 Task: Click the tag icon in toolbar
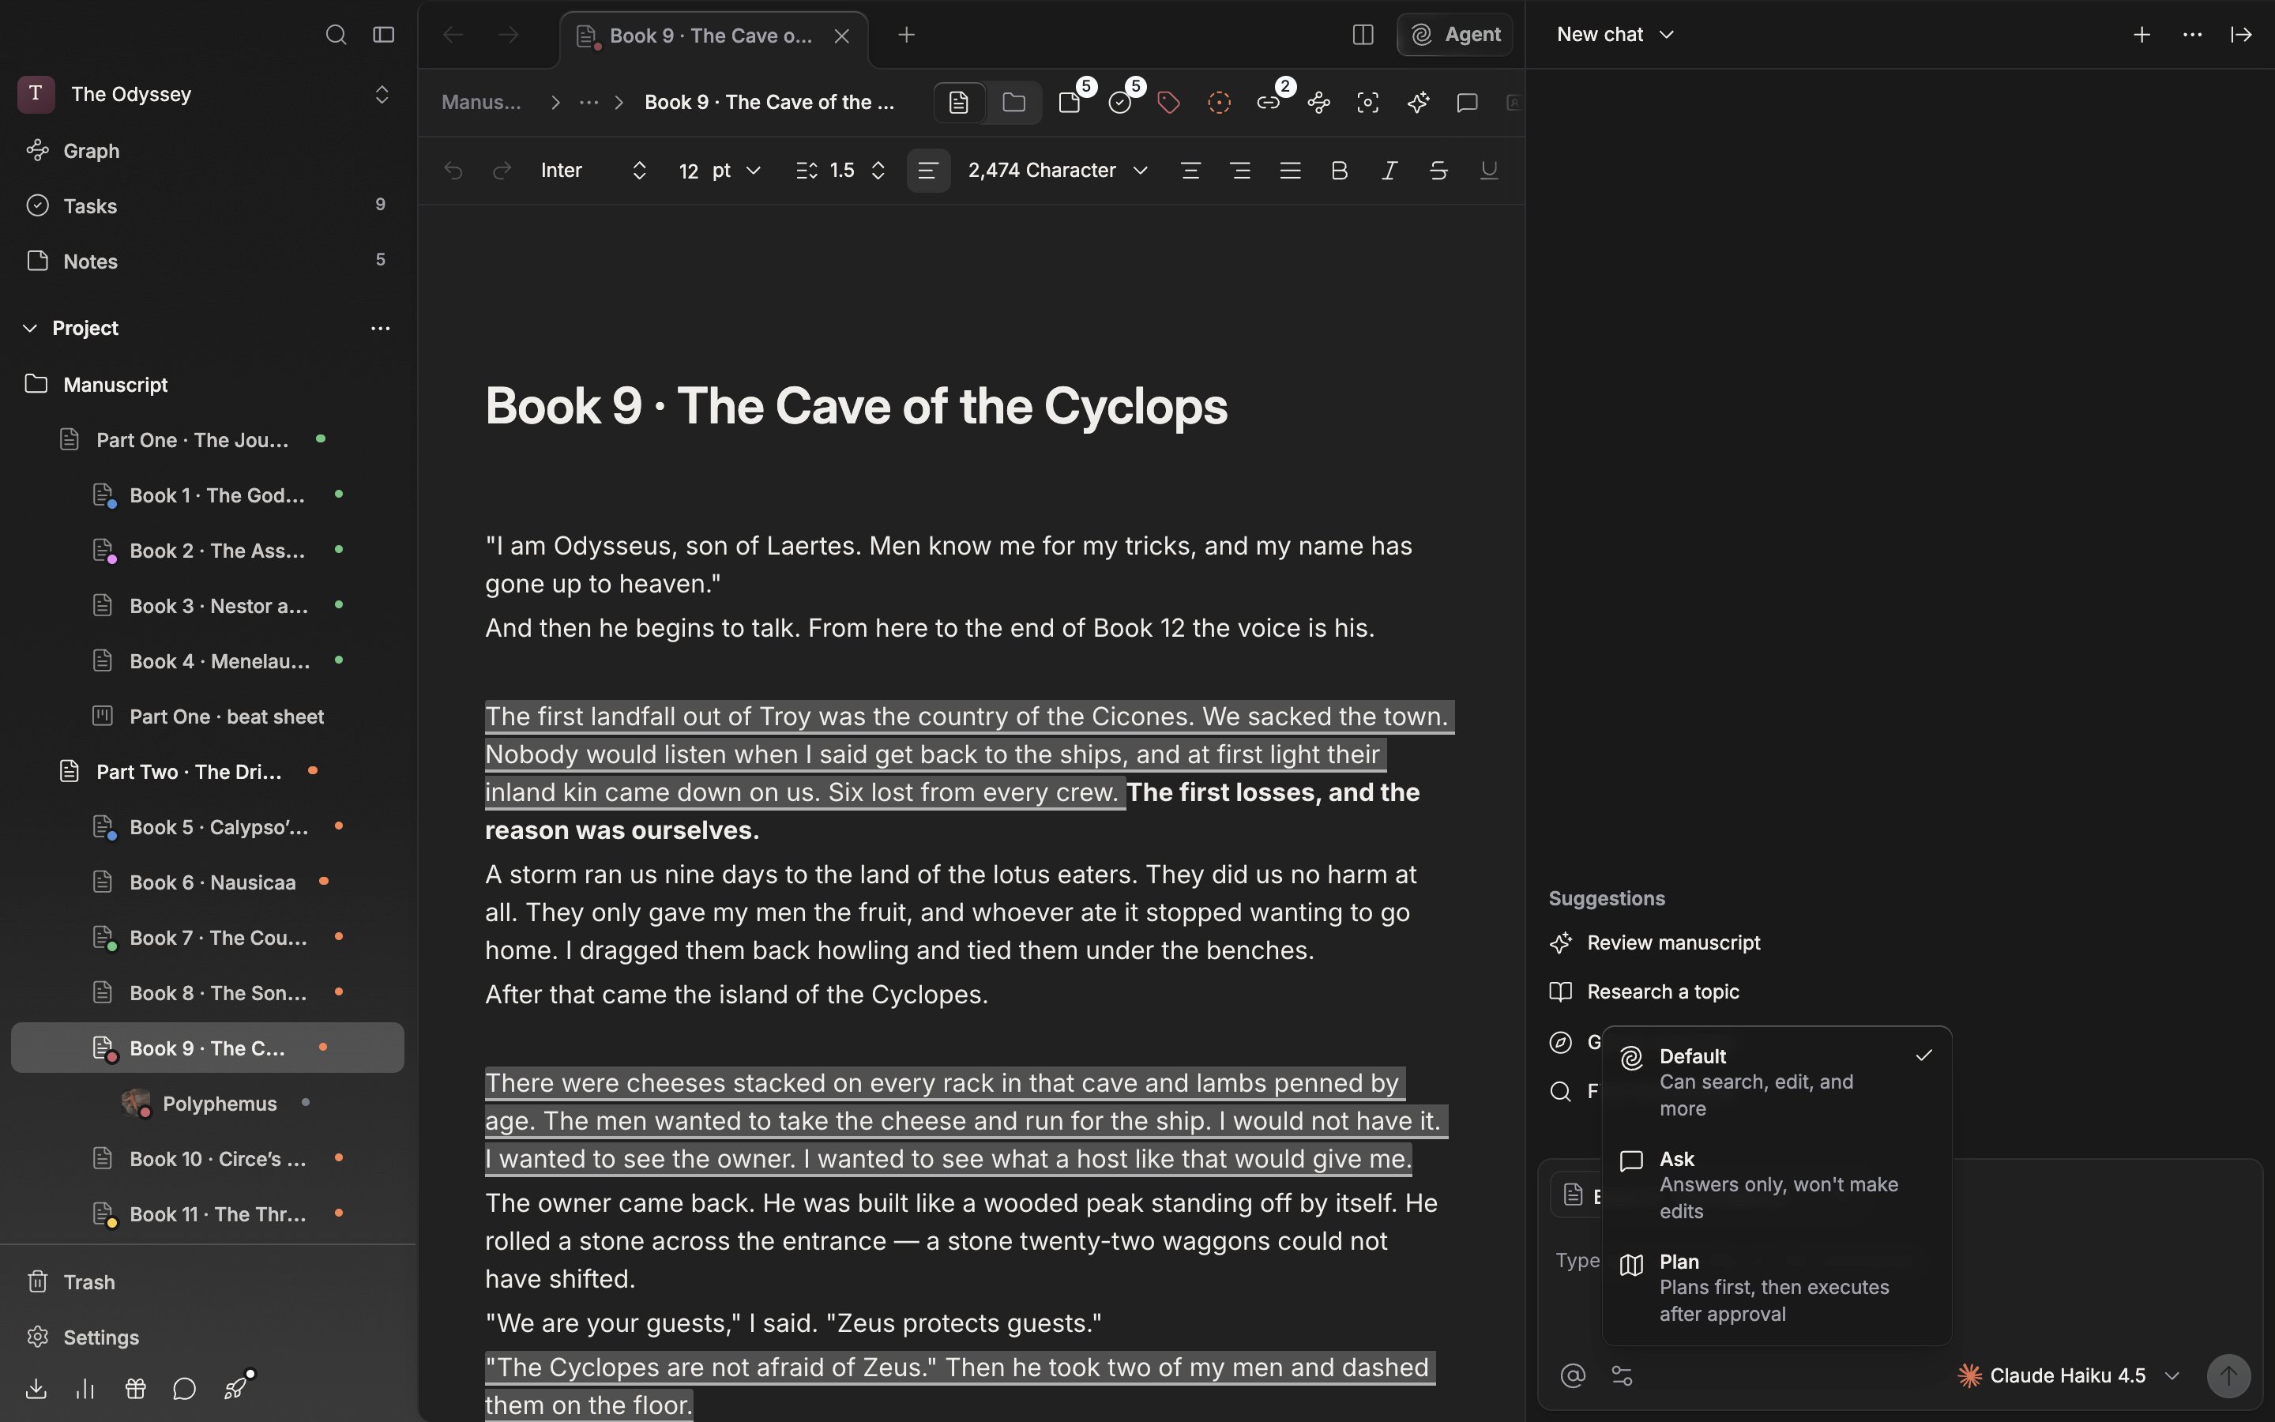point(1168,103)
